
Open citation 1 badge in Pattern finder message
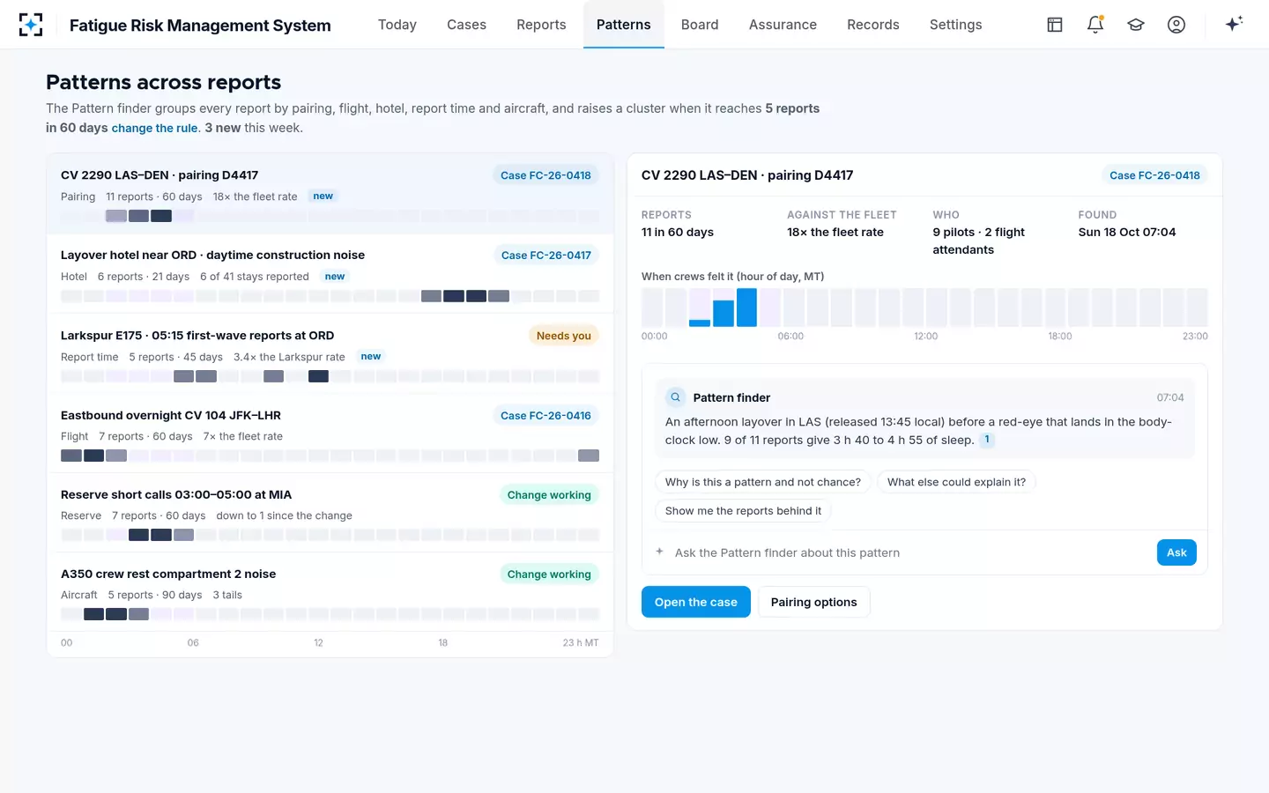pos(987,440)
